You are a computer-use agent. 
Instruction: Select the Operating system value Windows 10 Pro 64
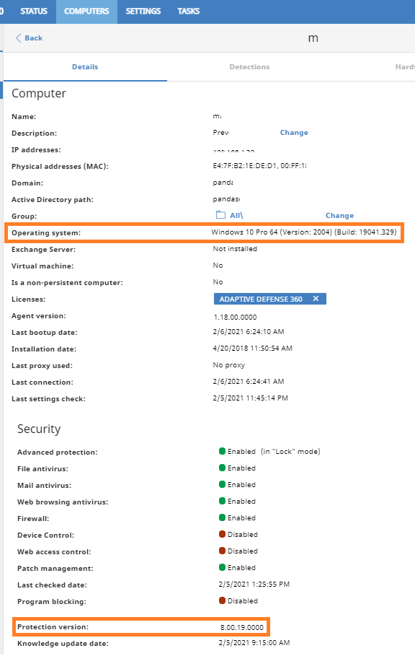pos(303,232)
